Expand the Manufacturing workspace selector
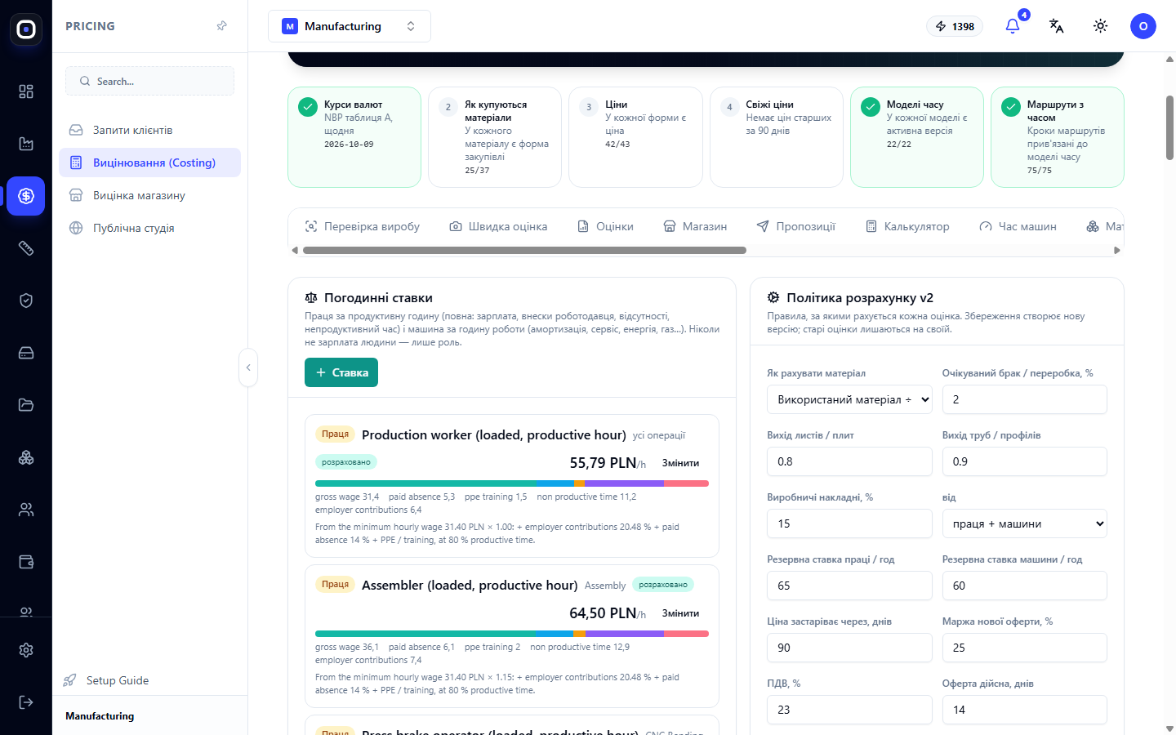This screenshot has width=1176, height=735. click(x=350, y=26)
